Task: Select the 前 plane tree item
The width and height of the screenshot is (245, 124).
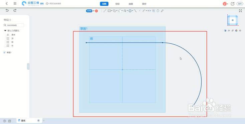Action: coord(12,42)
